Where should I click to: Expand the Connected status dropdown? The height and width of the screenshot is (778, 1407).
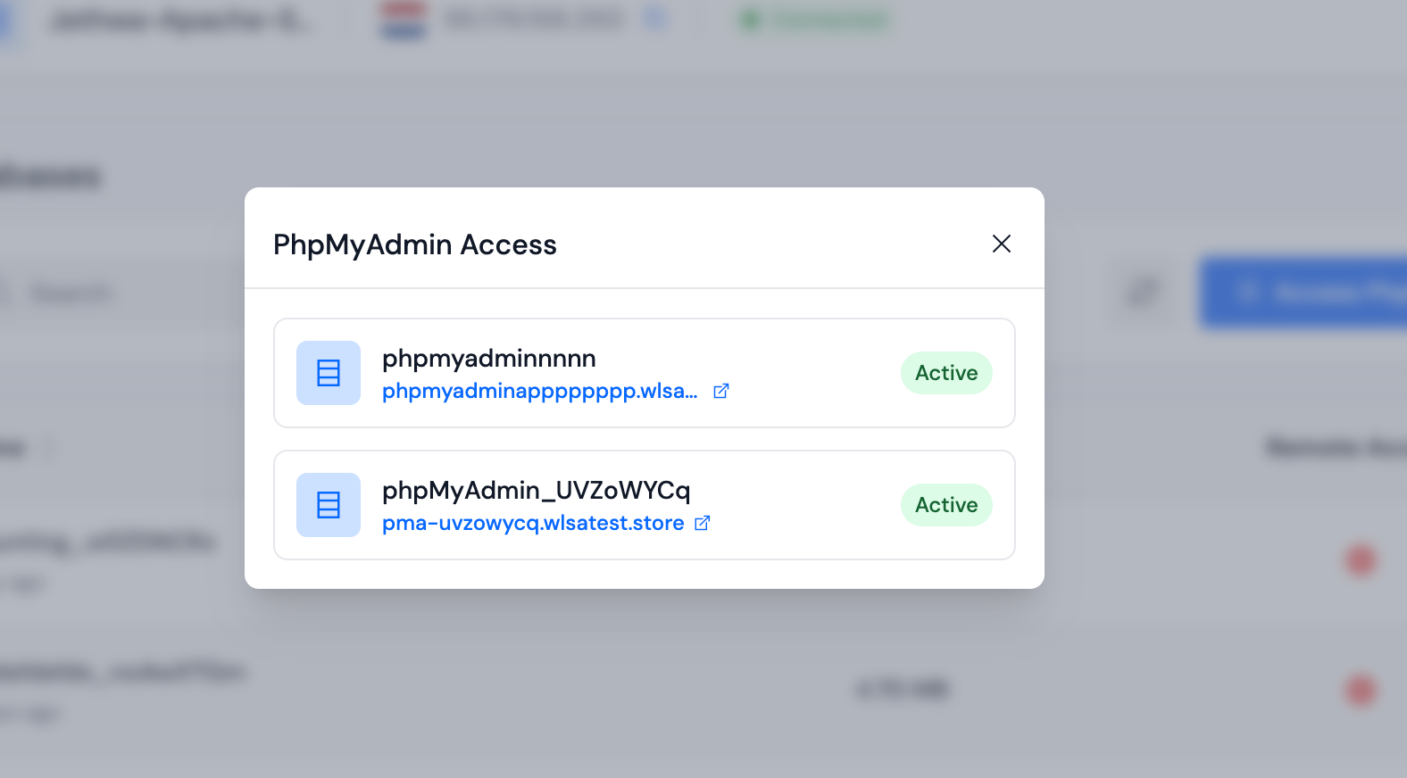[x=812, y=20]
